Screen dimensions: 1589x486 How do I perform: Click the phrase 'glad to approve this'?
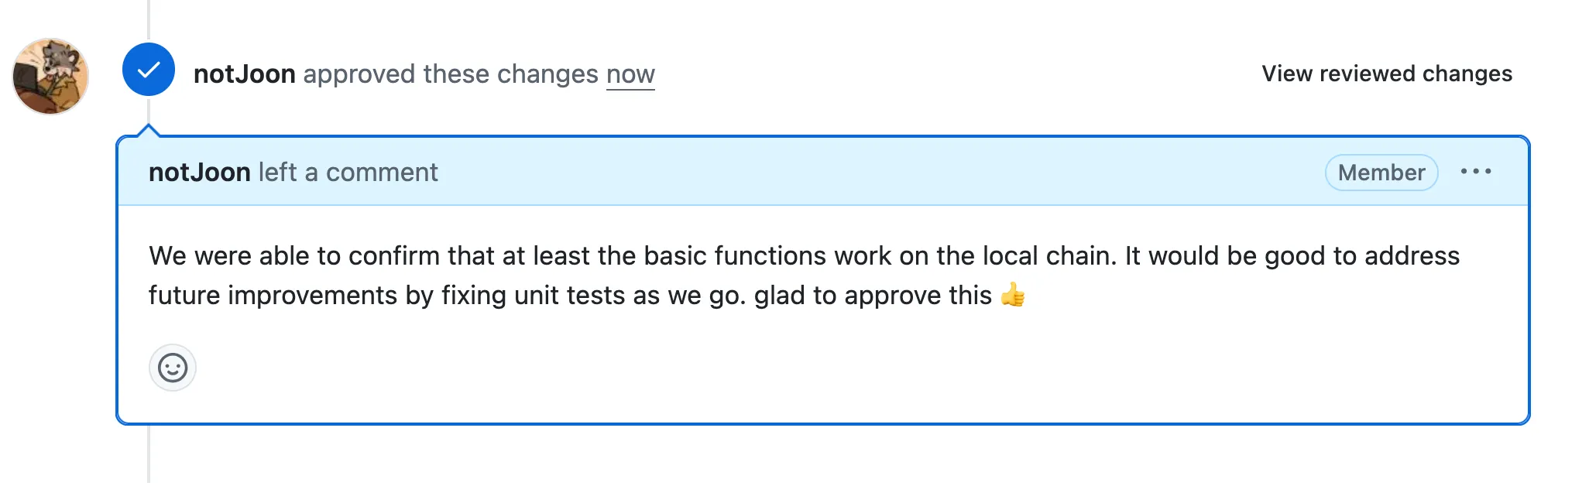(873, 296)
